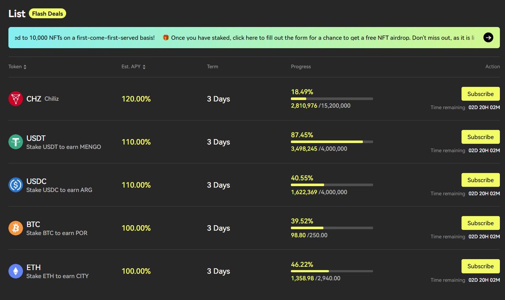
Task: Click the NFT airdrop form banner text
Action: pyautogui.click(x=323, y=38)
